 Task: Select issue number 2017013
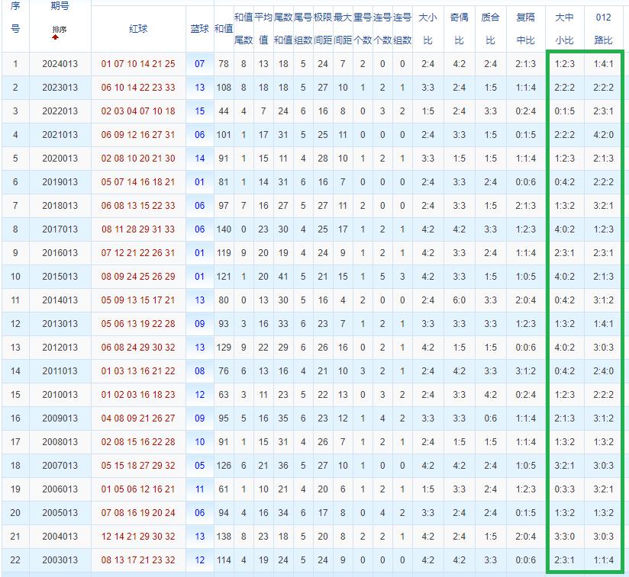coord(59,229)
